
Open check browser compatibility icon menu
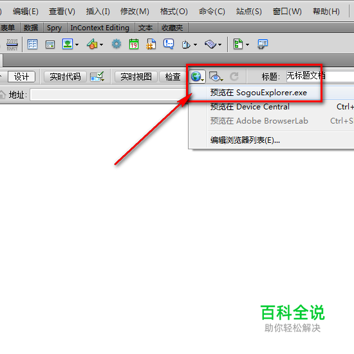point(97,77)
